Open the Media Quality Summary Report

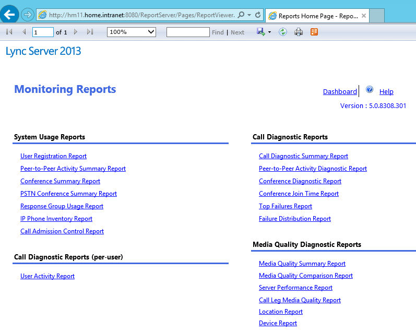tap(302, 264)
